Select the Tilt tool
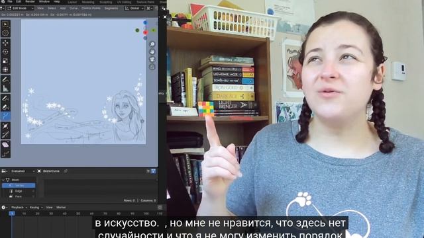Screen dimensions: 424x238 [5, 135]
